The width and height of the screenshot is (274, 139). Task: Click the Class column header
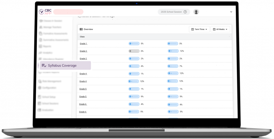[x=82, y=37]
